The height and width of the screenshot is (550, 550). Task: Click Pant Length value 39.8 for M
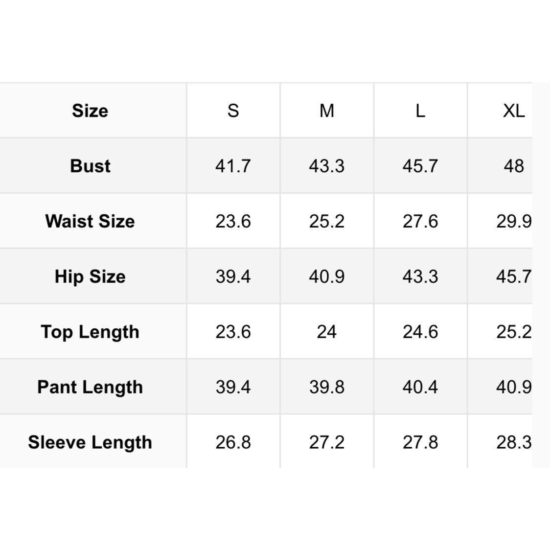coord(327,387)
